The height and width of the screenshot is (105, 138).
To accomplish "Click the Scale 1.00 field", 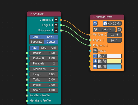I will pyautogui.click(x=44, y=90).
